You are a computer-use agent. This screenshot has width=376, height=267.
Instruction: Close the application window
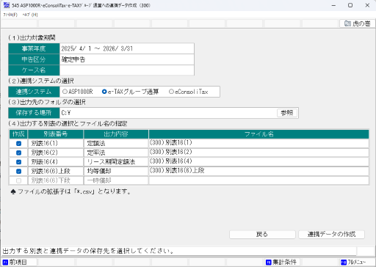point(367,5)
